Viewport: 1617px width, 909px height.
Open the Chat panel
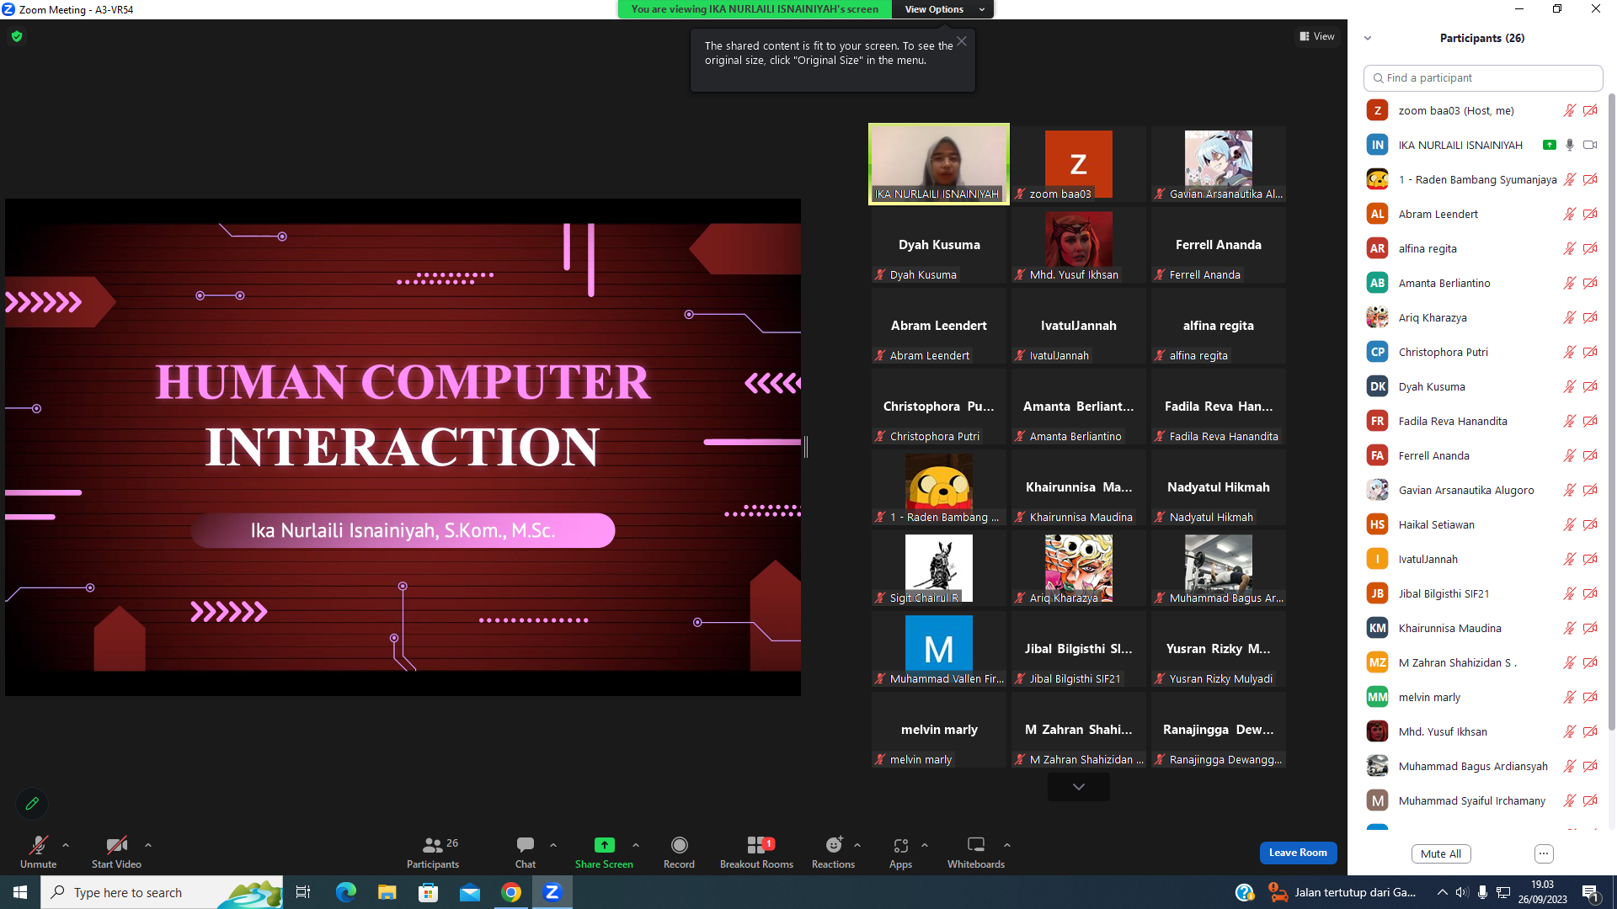tap(526, 851)
